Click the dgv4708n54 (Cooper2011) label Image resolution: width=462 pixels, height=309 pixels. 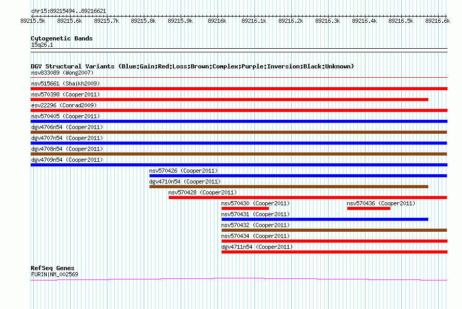[x=67, y=149]
